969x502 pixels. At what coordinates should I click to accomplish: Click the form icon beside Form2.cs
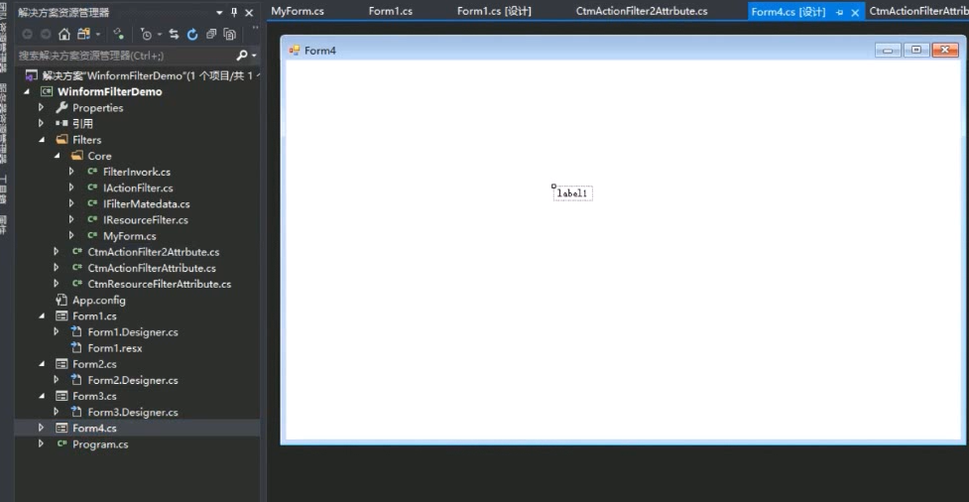[61, 364]
